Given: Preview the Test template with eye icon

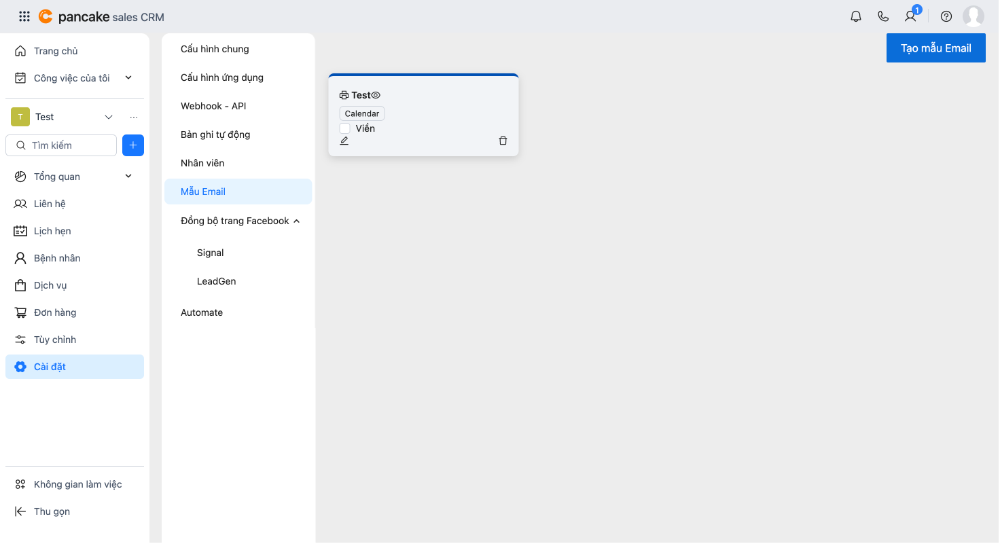Looking at the screenshot, I should (376, 95).
